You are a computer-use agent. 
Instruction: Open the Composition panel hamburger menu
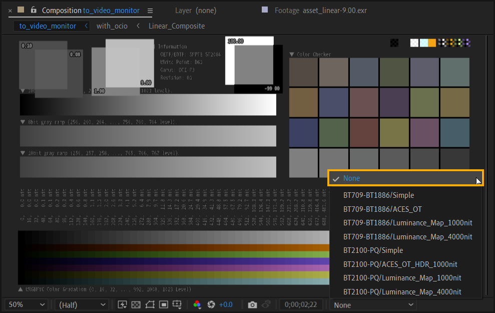click(150, 11)
